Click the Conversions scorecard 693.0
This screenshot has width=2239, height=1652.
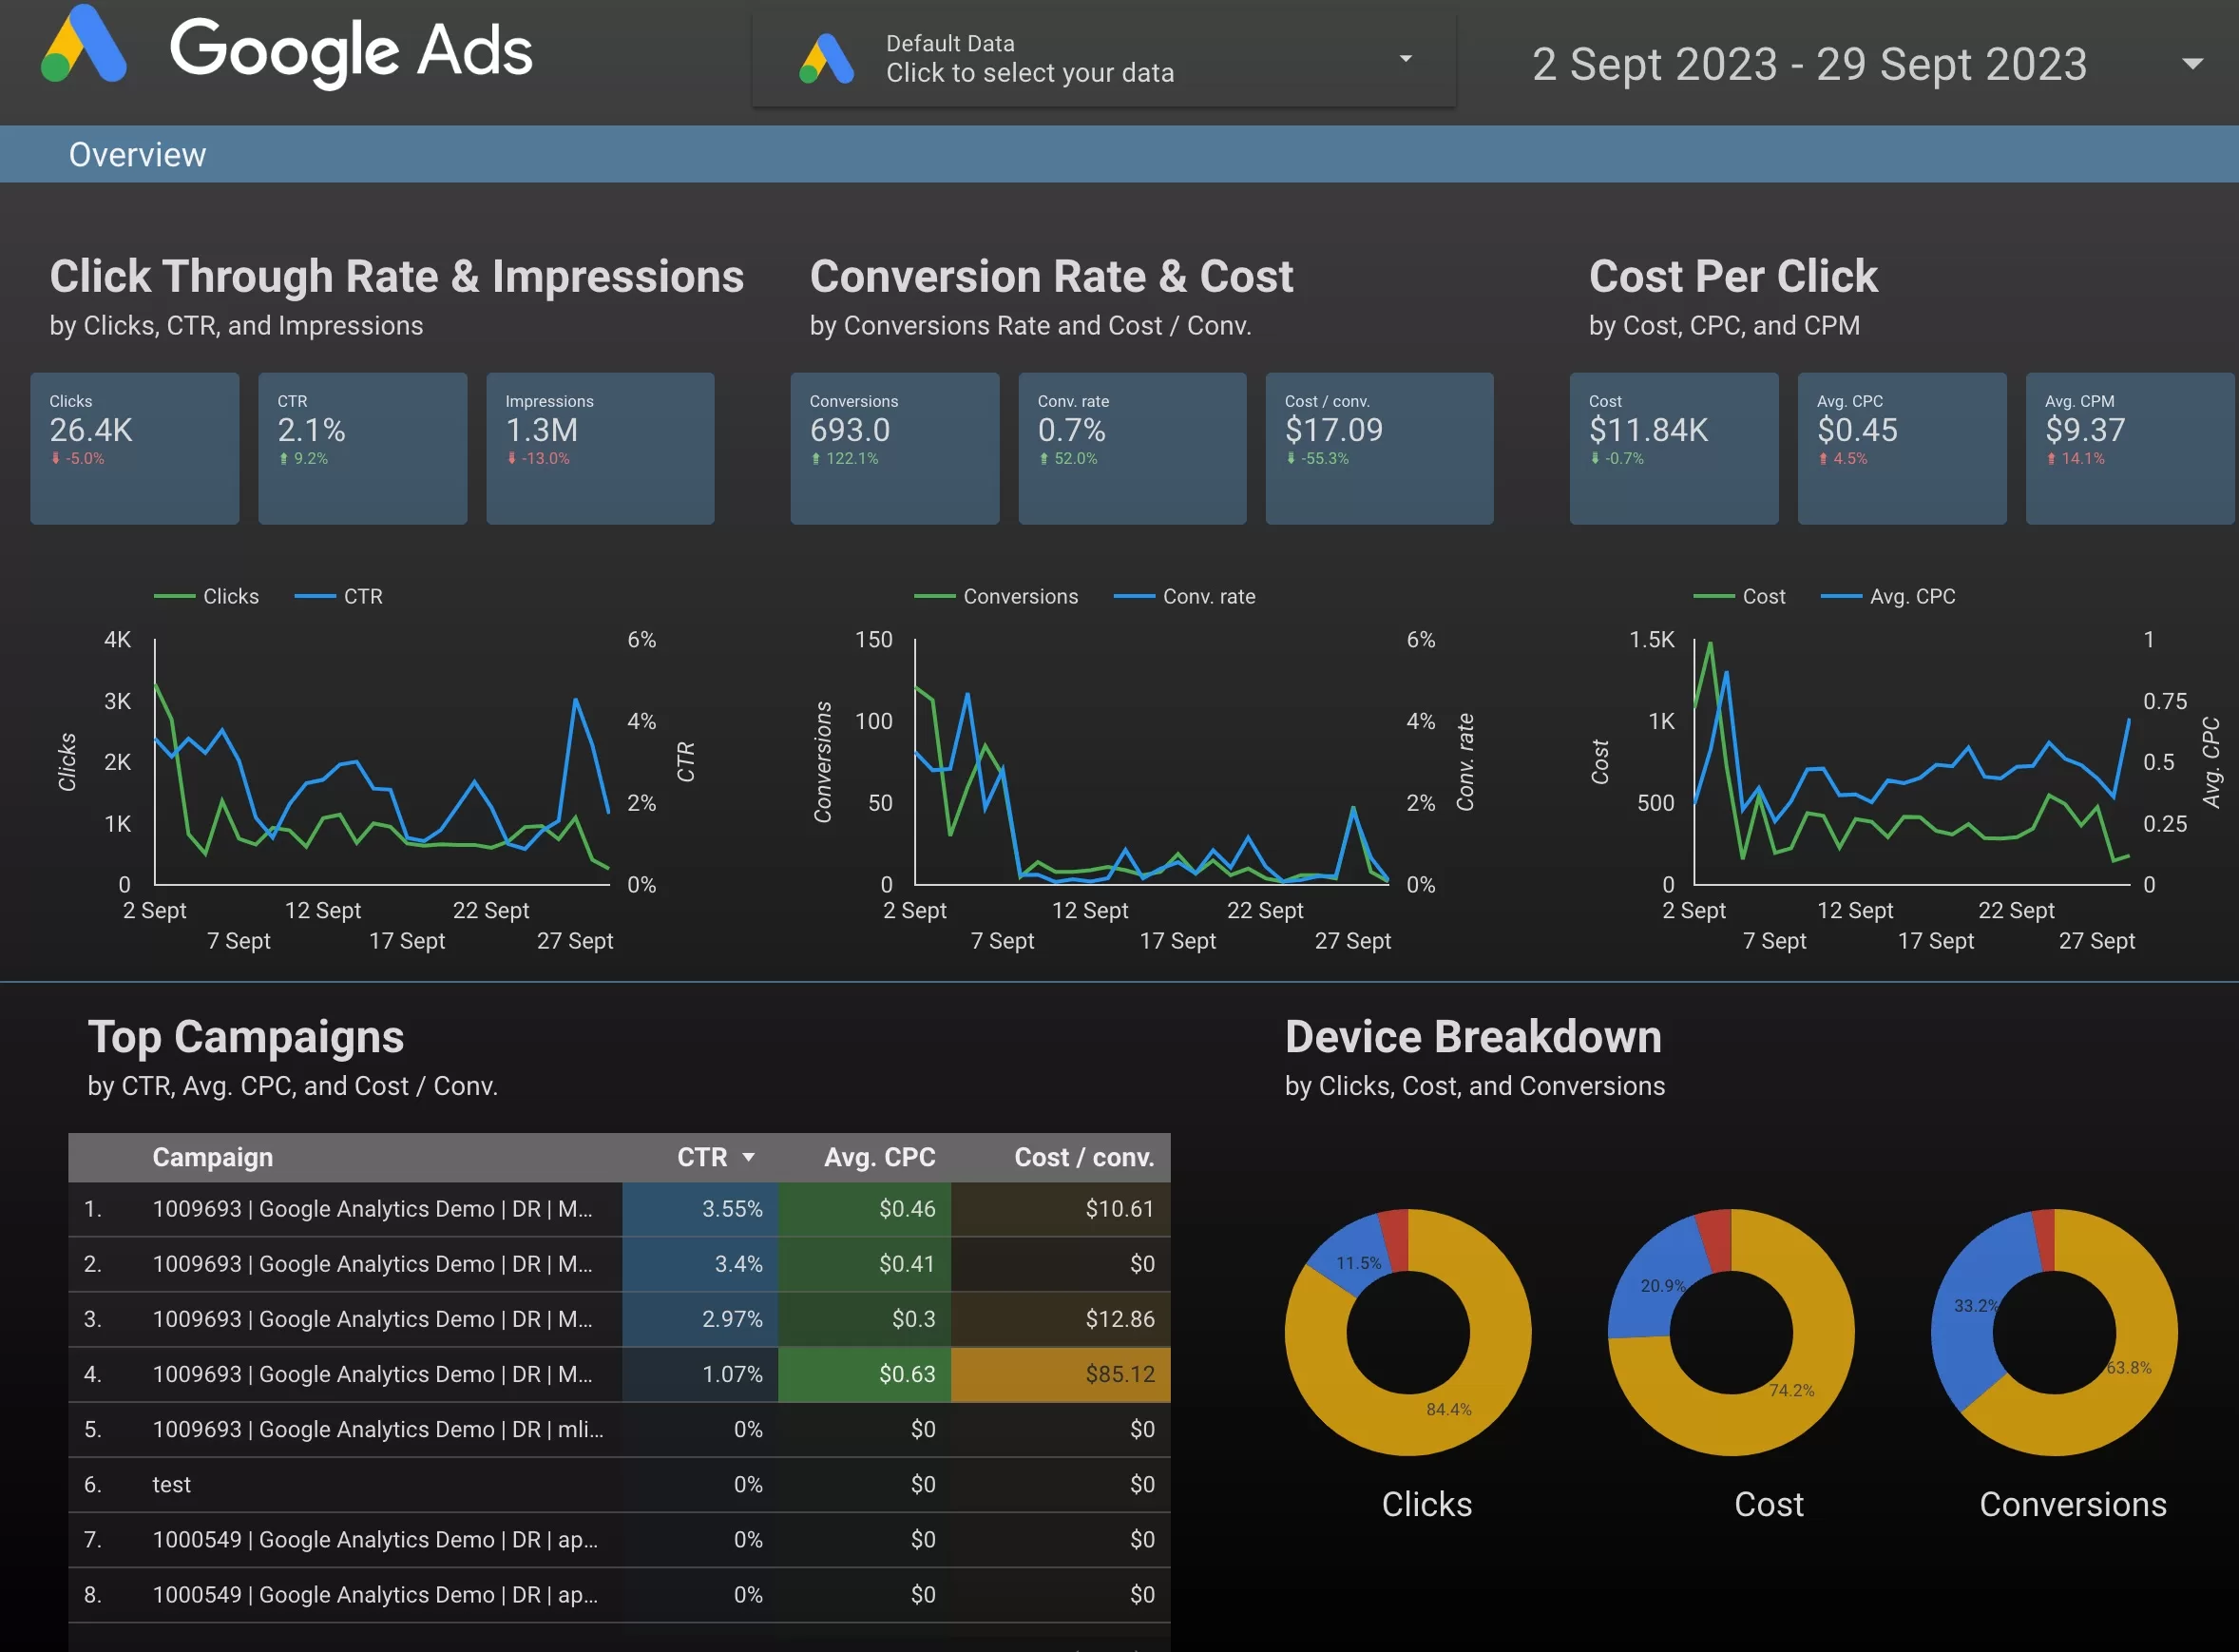[894, 448]
